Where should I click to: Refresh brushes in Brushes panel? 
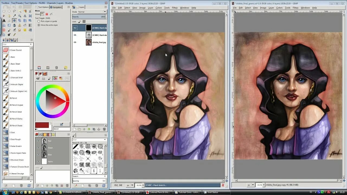(x=104, y=186)
